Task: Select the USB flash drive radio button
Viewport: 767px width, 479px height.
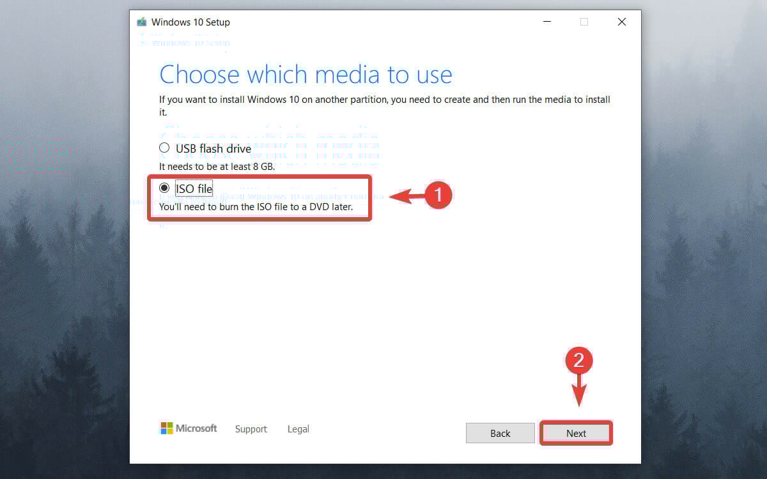Action: tap(164, 148)
